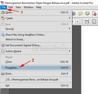Click the Adobe Acrobat PDF title icon

click(x=2, y=3)
